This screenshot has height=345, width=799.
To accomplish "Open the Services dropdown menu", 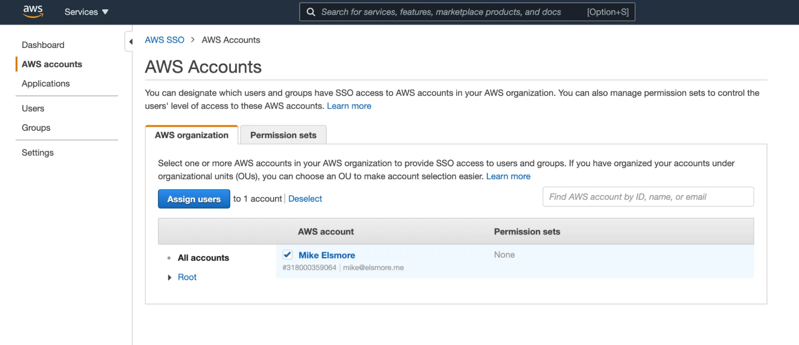I will coord(86,12).
